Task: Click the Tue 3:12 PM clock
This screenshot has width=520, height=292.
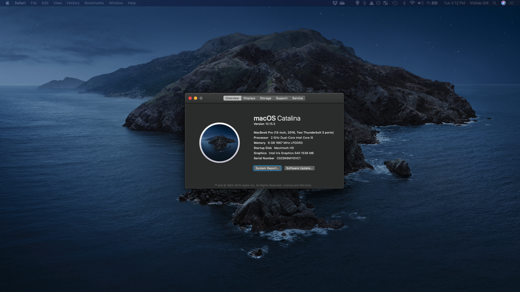Action: [x=454, y=3]
